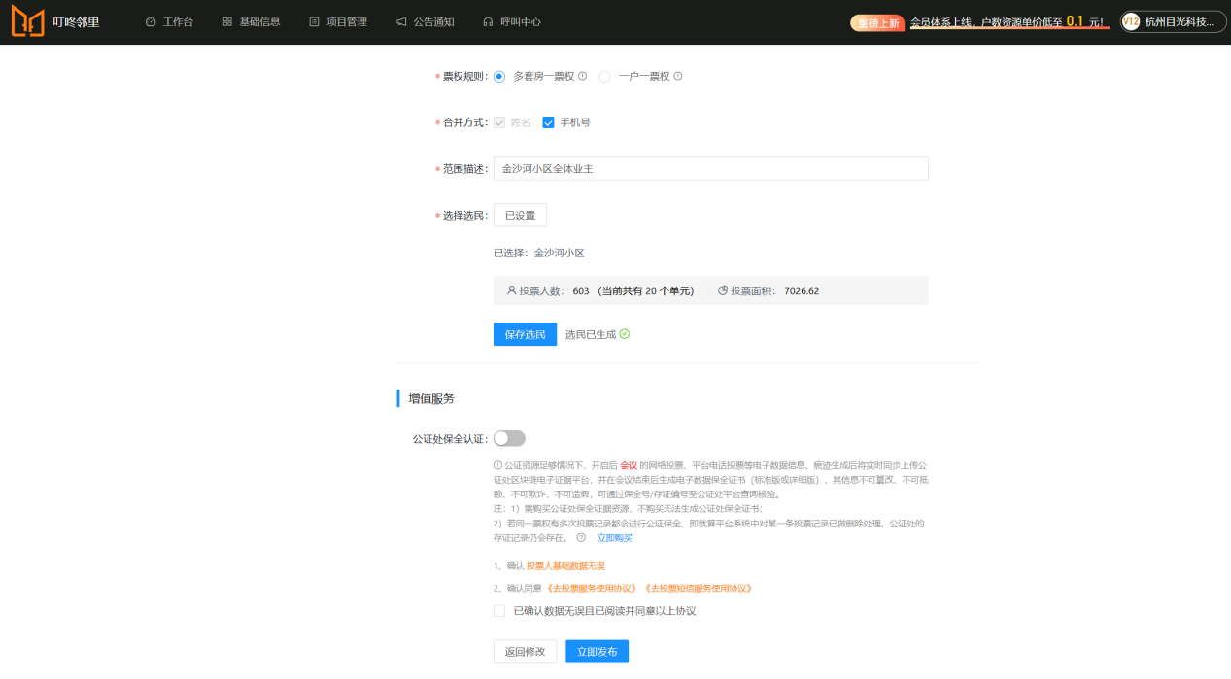Click the 投票面积 pie chart icon

point(723,290)
